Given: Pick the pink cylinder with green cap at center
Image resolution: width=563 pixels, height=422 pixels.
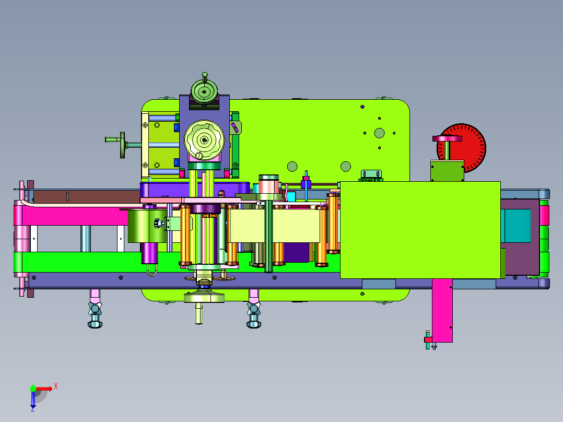Looking at the screenshot, I should (268, 185).
